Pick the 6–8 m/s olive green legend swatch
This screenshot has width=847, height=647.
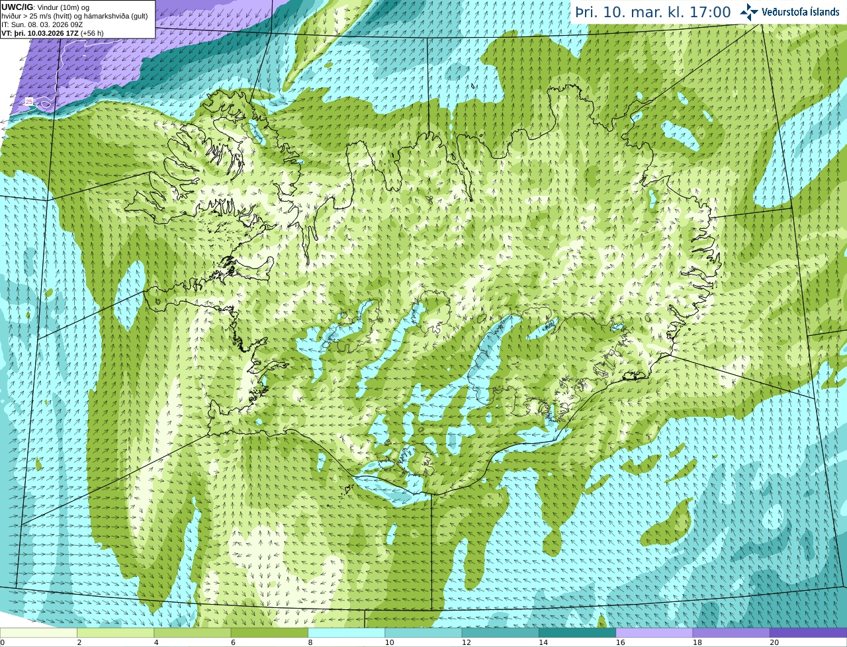tap(269, 632)
